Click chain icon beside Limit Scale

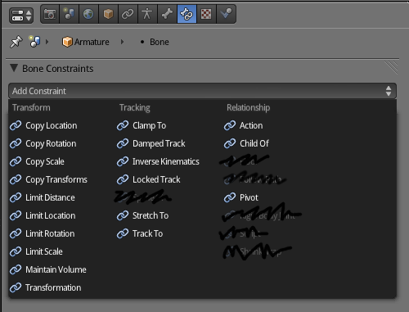click(16, 251)
